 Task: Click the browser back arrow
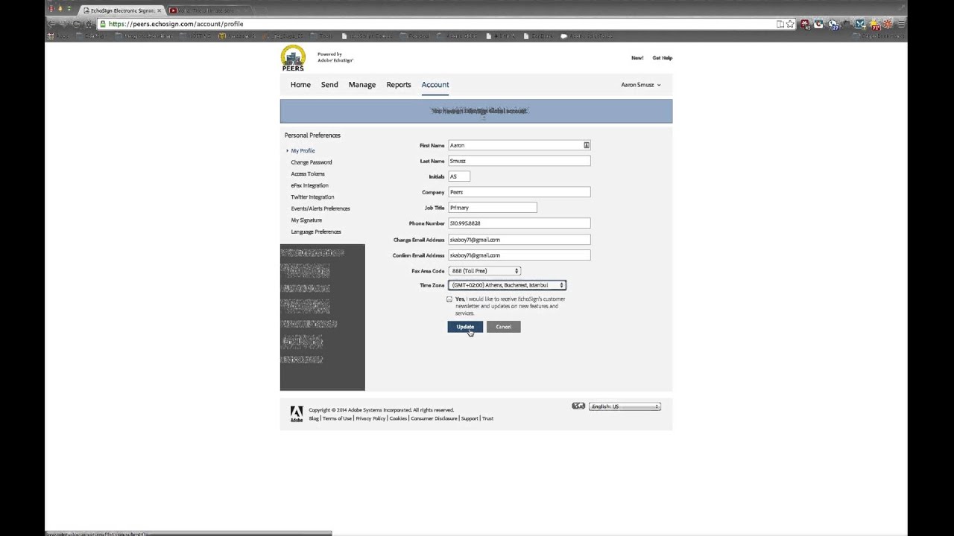click(51, 24)
